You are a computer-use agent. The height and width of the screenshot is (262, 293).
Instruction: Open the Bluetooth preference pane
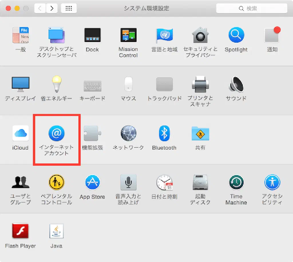pos(164,133)
